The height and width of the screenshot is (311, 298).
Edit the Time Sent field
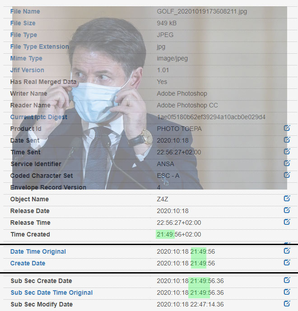point(287,151)
